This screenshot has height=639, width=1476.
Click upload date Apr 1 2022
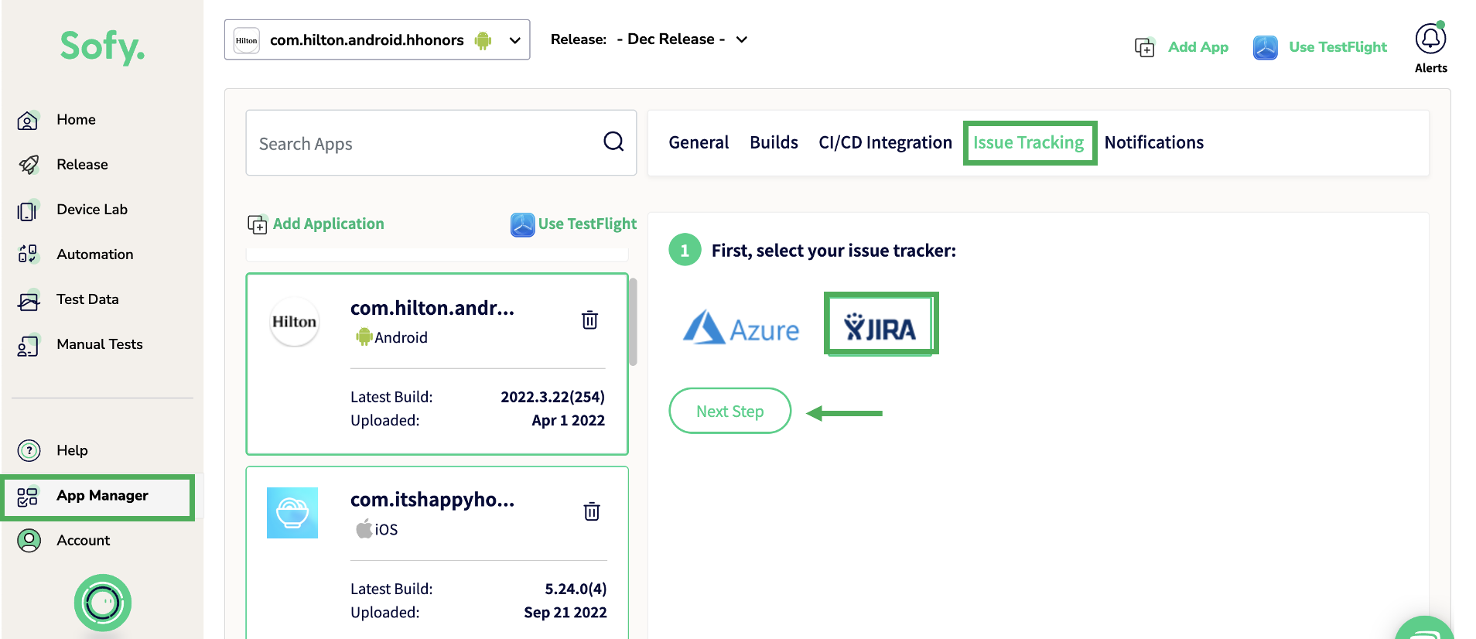[568, 421]
